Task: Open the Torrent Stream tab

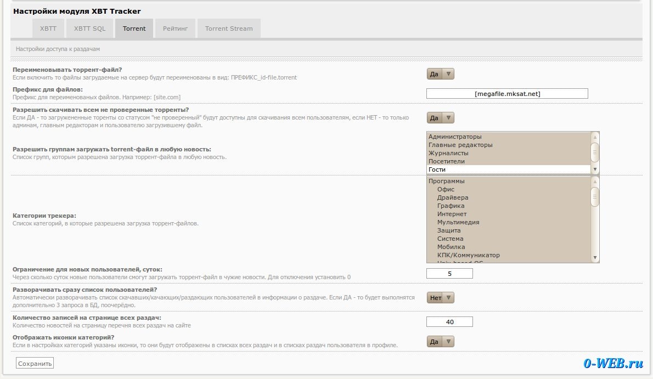Action: coord(229,29)
